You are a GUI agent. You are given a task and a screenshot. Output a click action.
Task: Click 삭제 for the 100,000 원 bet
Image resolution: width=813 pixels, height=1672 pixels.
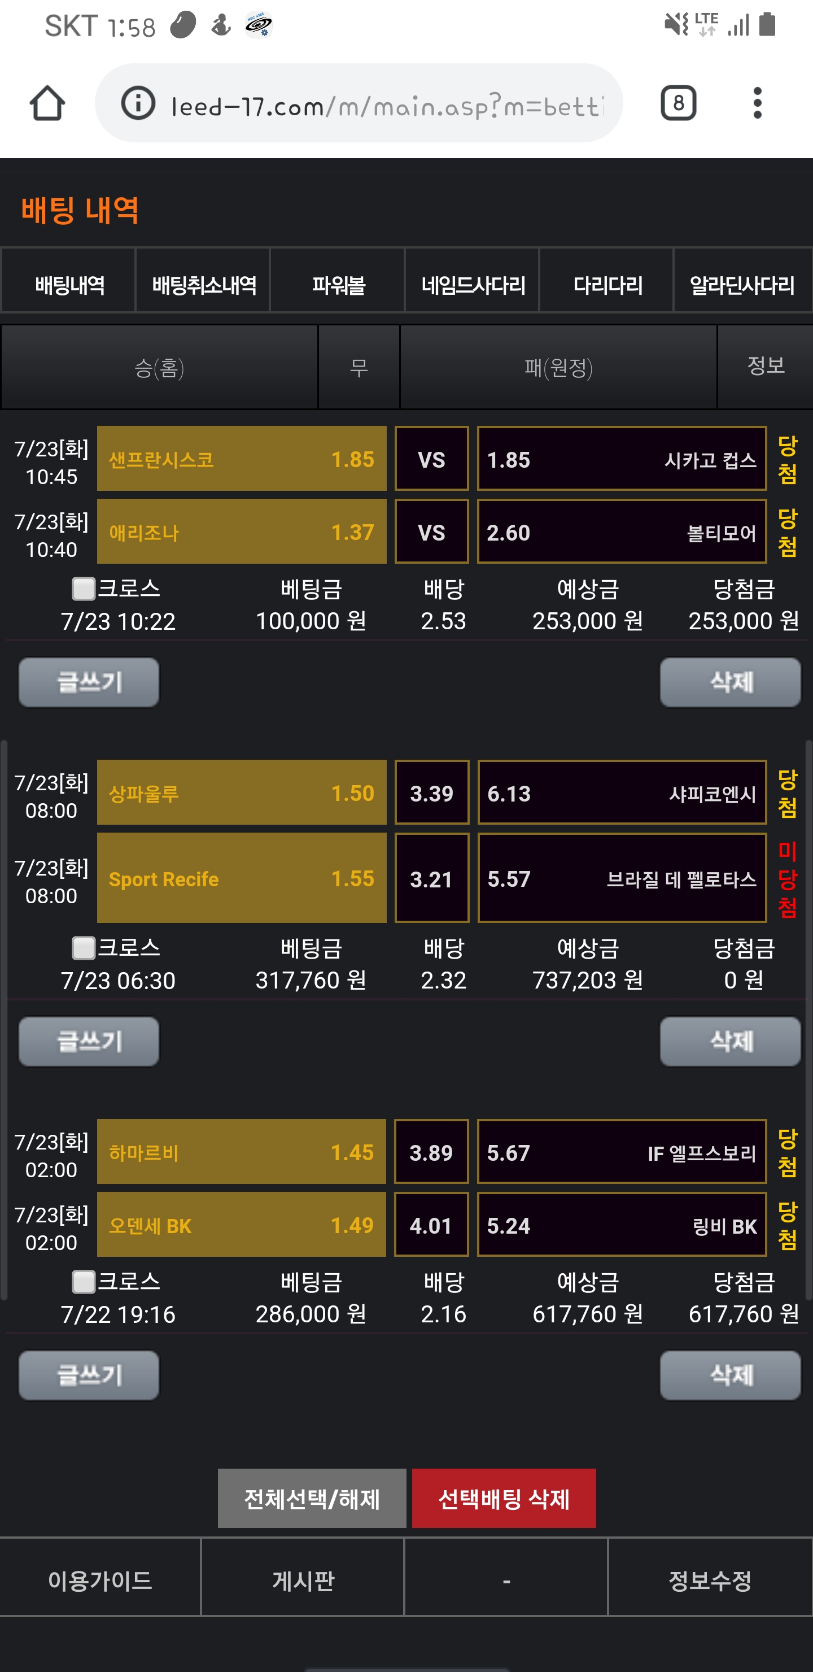click(730, 682)
